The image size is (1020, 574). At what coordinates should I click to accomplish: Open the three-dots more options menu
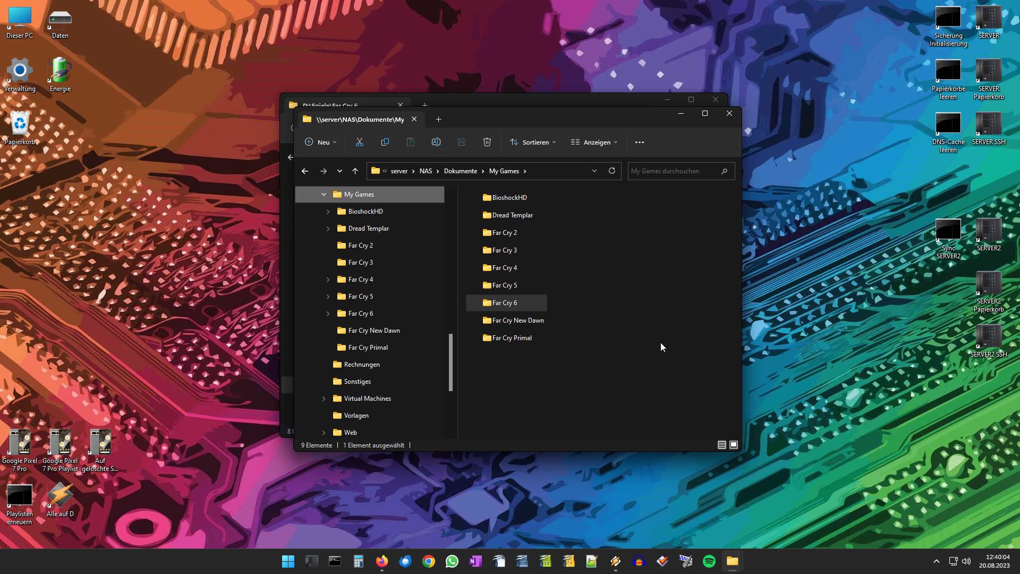pyautogui.click(x=640, y=142)
